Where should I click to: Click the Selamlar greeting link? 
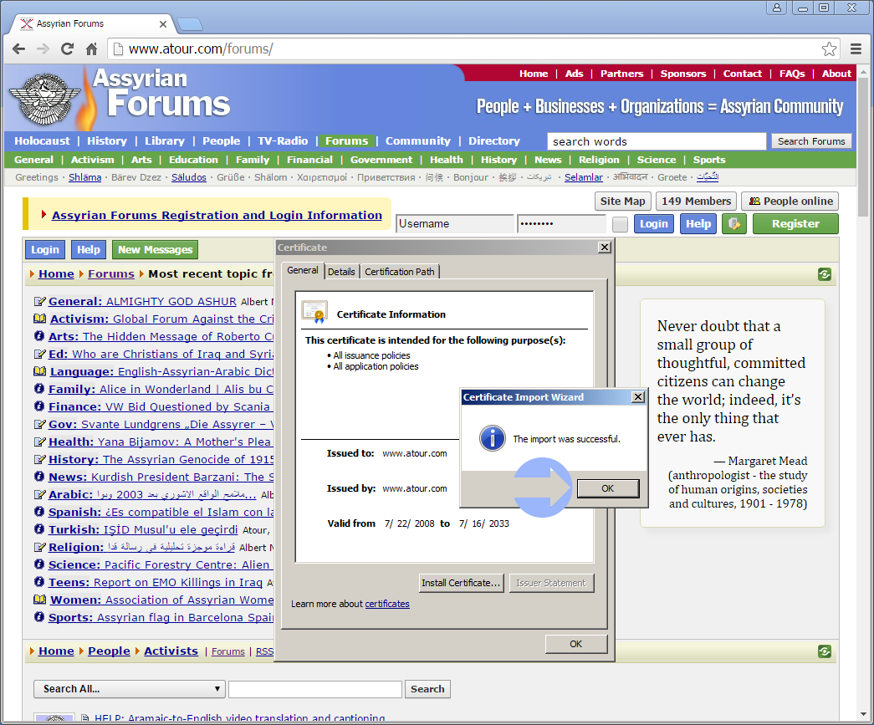[x=584, y=177]
